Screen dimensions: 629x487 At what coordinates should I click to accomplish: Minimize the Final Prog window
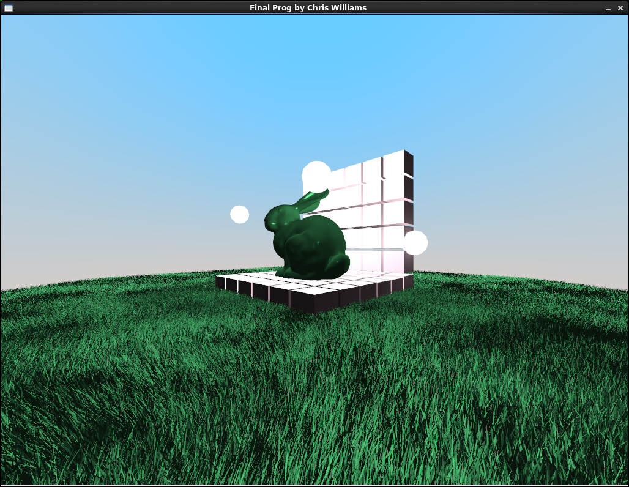(x=608, y=8)
